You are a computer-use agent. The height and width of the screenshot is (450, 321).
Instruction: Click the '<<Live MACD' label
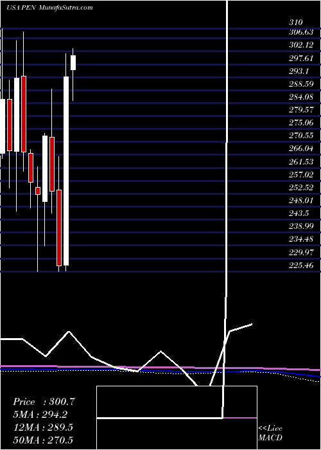click(270, 433)
